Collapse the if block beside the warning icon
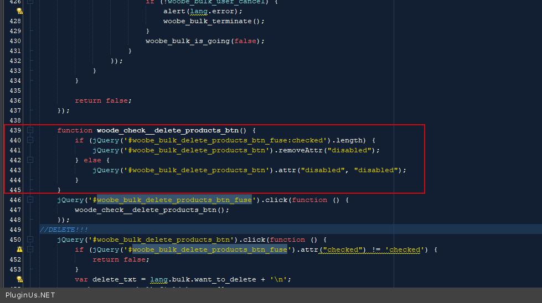 point(30,249)
